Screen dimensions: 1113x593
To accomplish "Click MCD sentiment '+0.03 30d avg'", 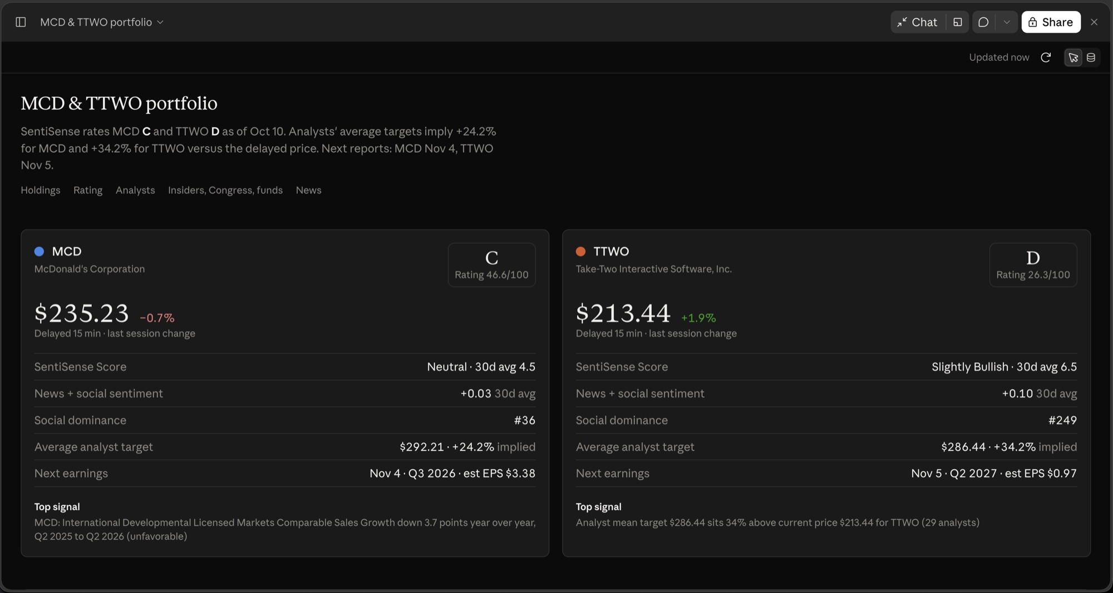I will tap(498, 393).
